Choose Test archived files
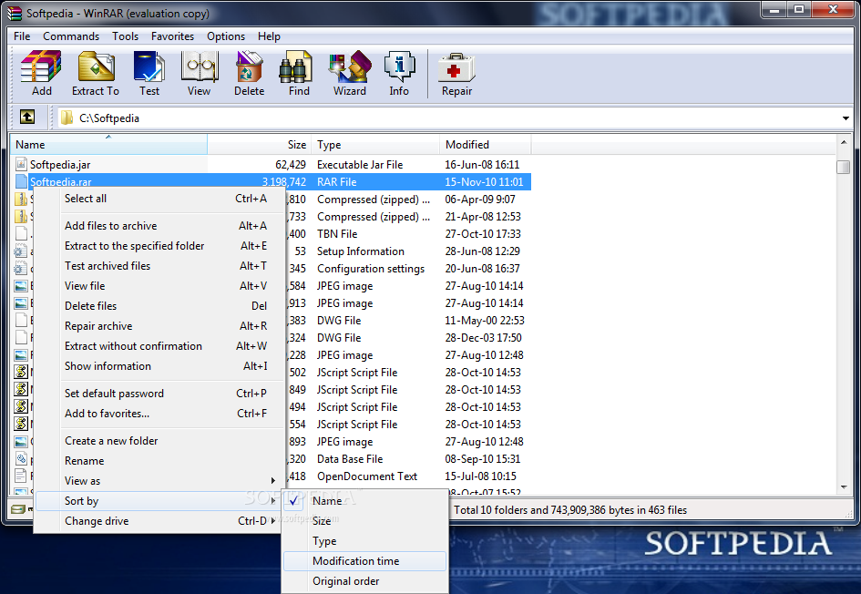Viewport: 861px width, 594px height. point(159,266)
